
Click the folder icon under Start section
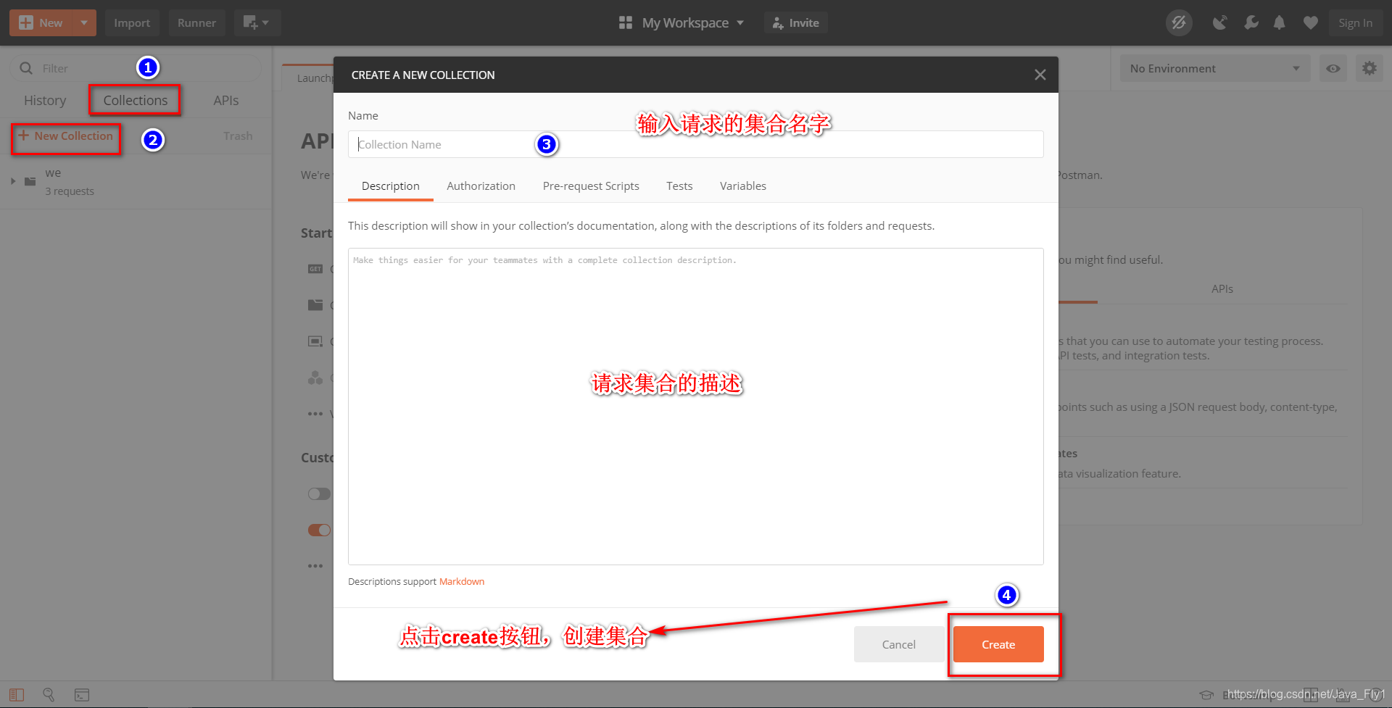pyautogui.click(x=315, y=305)
